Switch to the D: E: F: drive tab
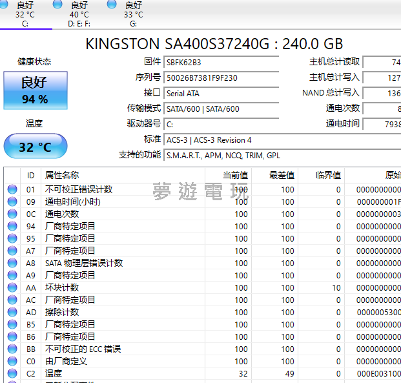This screenshot has width=401, height=383. click(x=79, y=14)
